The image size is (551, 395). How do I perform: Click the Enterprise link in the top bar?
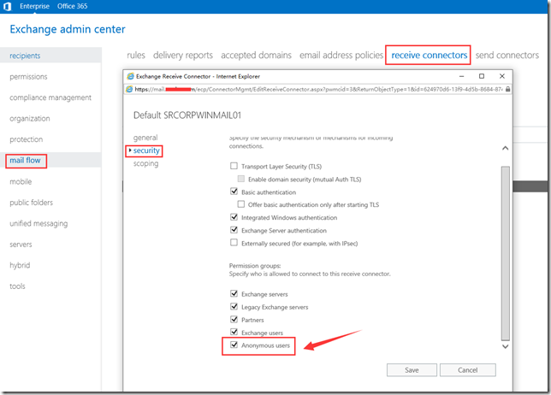(x=34, y=6)
